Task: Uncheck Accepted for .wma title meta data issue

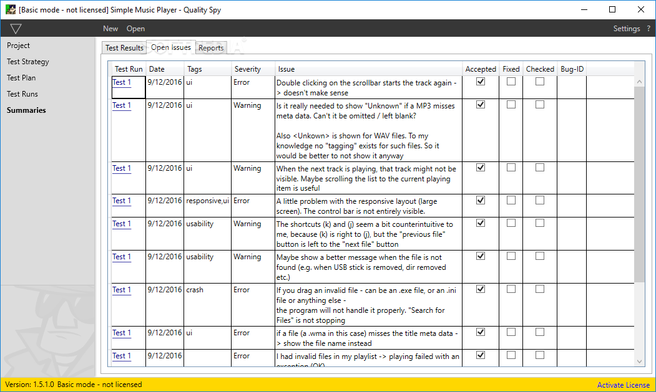Action: click(481, 332)
